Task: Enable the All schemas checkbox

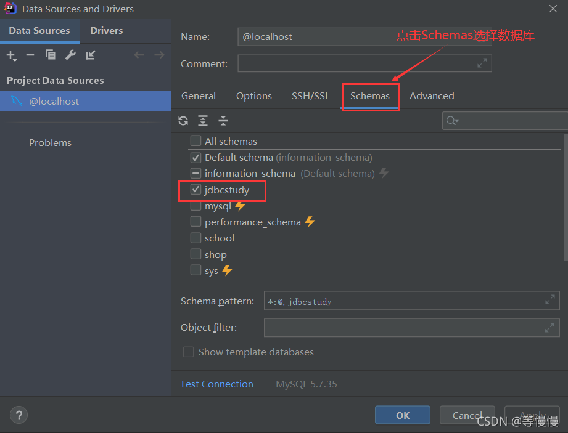Action: click(196, 141)
